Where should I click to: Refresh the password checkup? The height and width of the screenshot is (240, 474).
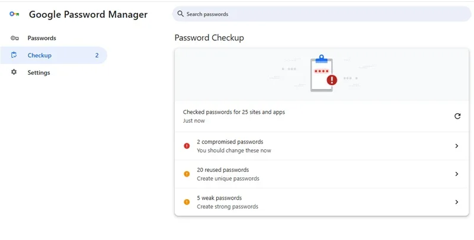[457, 116]
